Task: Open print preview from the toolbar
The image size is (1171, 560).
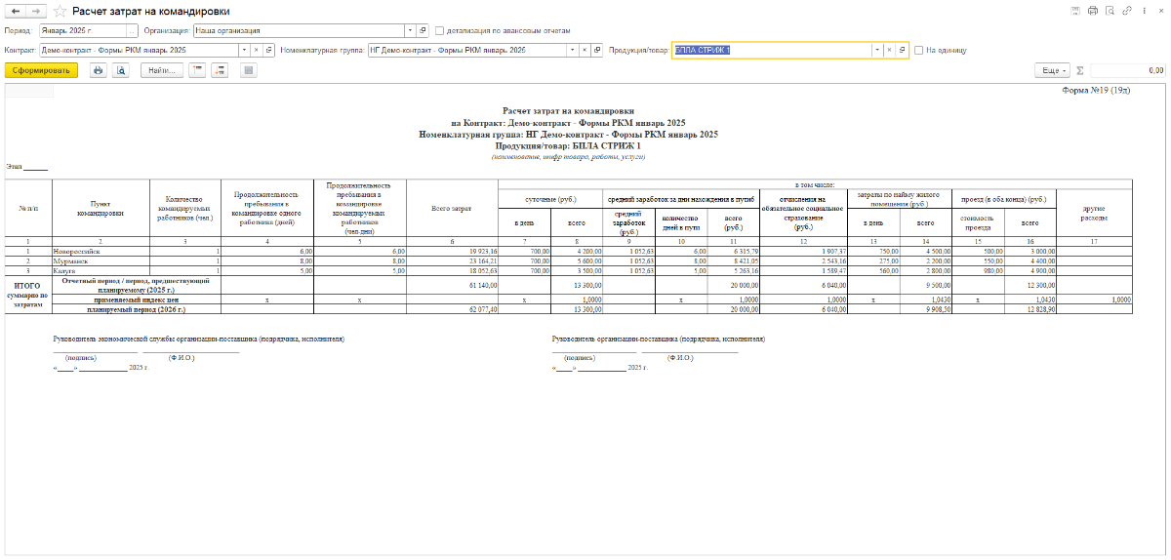Action: (x=120, y=70)
